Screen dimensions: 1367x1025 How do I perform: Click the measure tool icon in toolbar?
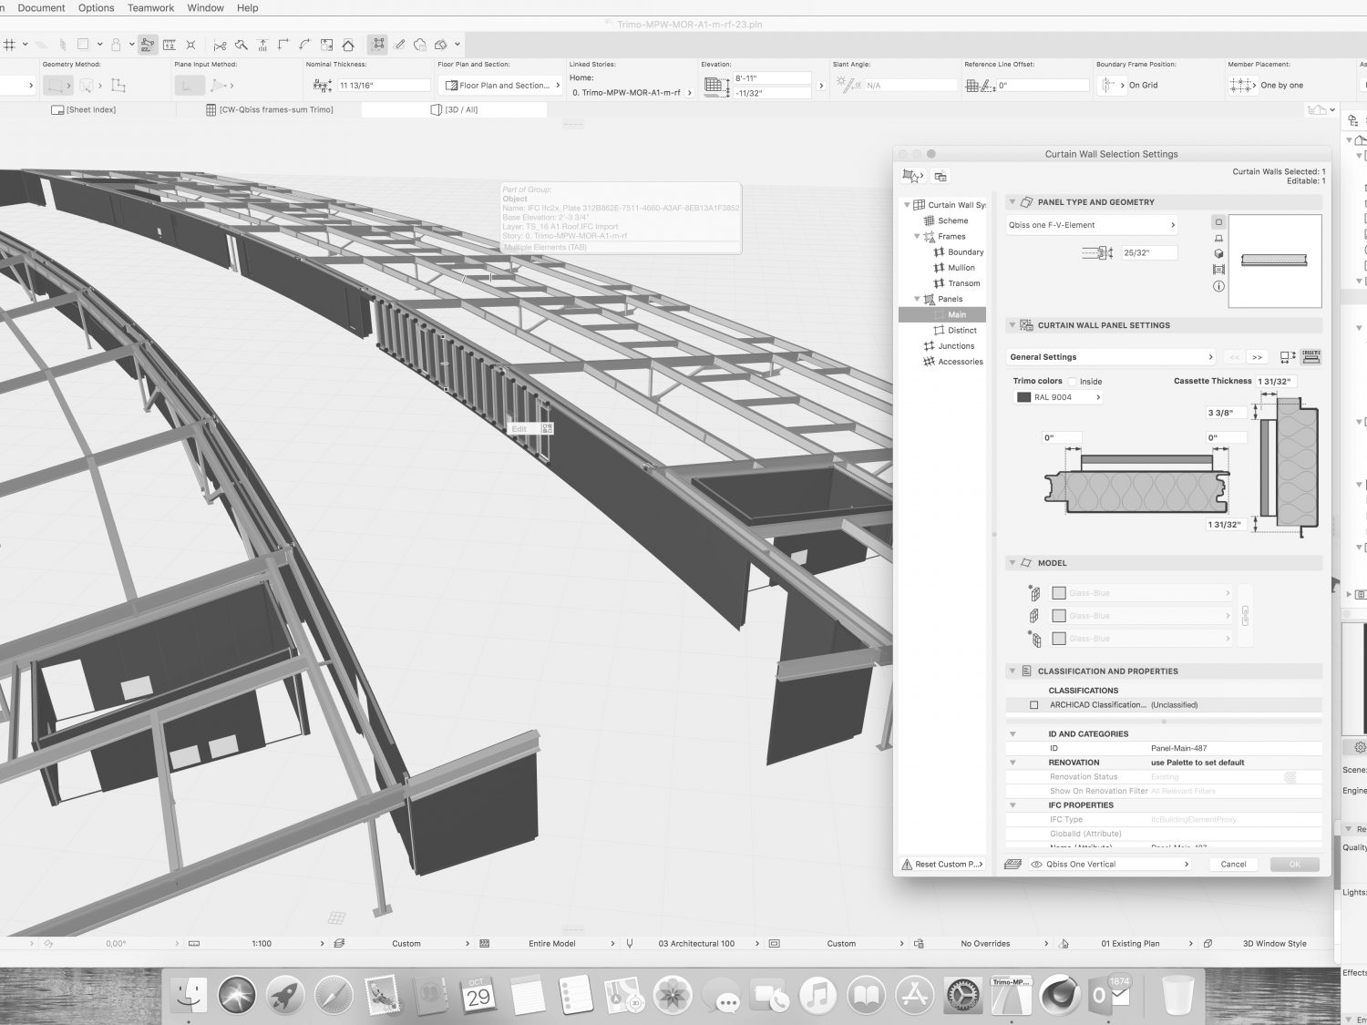pyautogui.click(x=169, y=45)
